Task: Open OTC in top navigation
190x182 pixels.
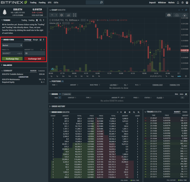Action: point(50,3)
